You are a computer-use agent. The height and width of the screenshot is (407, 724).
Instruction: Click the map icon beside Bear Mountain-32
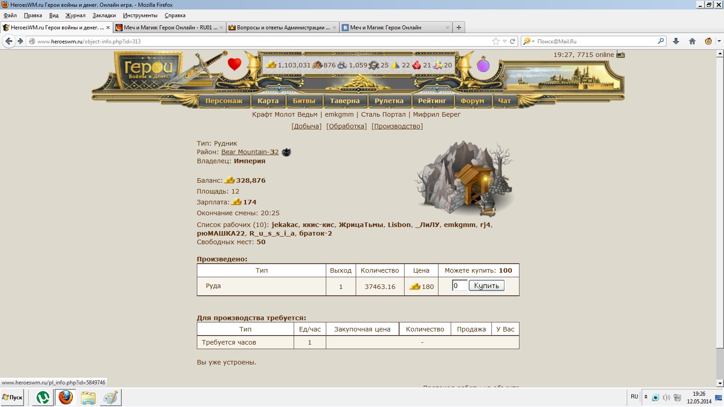coord(286,152)
